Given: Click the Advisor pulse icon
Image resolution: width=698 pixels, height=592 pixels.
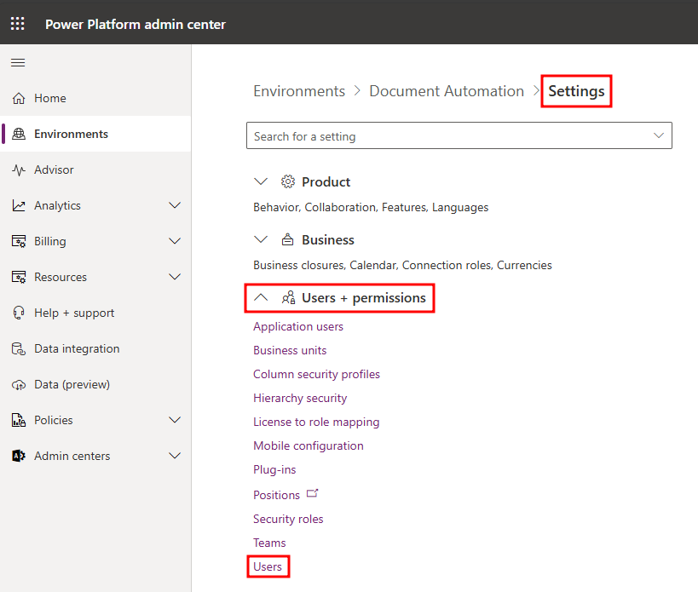Looking at the screenshot, I should 19,170.
